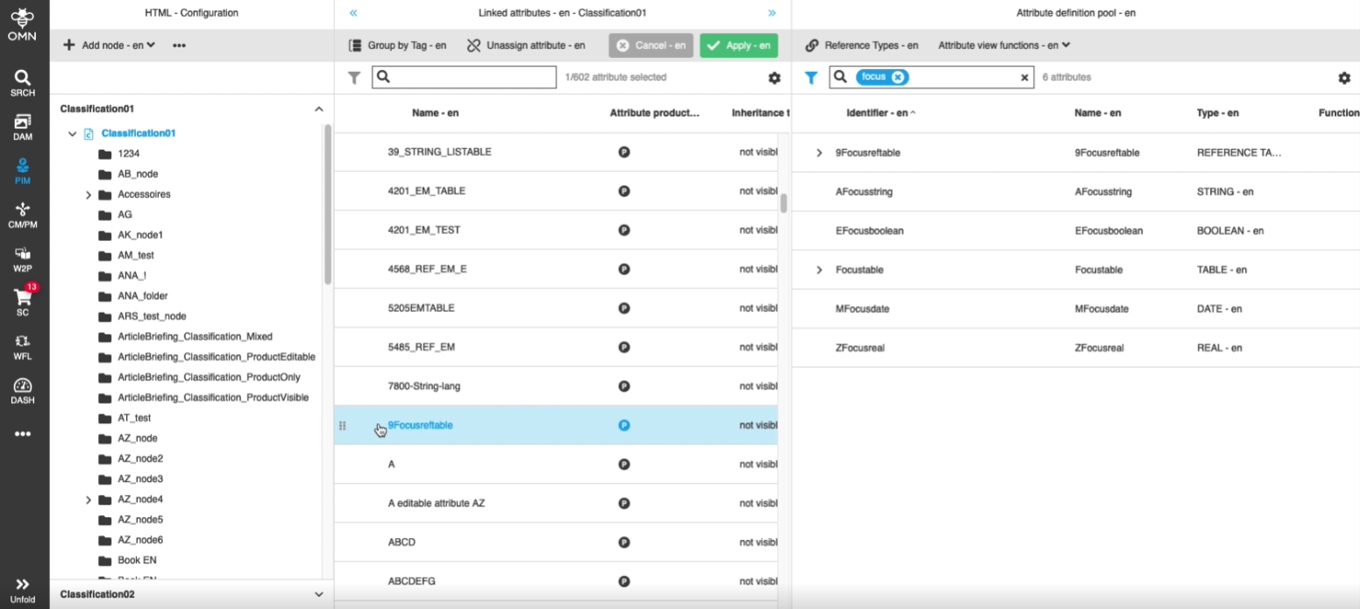Screen dimensions: 1360x609
Task: Select the MFocusdate pool attribute
Action: pos(1075,309)
